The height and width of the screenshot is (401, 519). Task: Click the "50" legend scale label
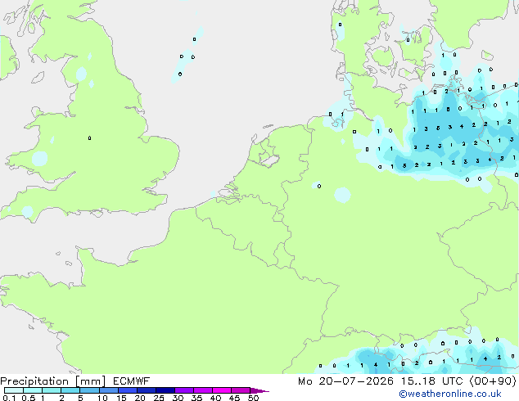(x=253, y=398)
